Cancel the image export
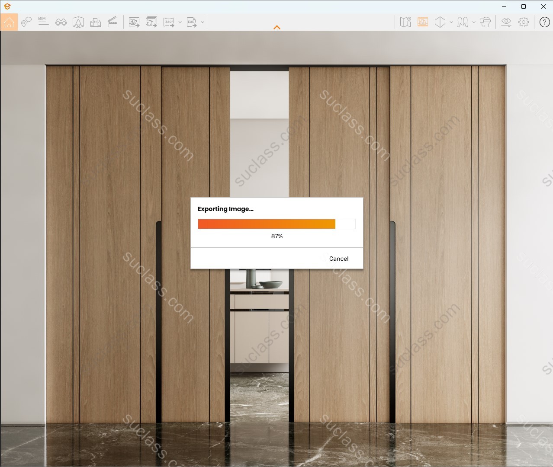Viewport: 553px width, 467px height. (x=339, y=259)
